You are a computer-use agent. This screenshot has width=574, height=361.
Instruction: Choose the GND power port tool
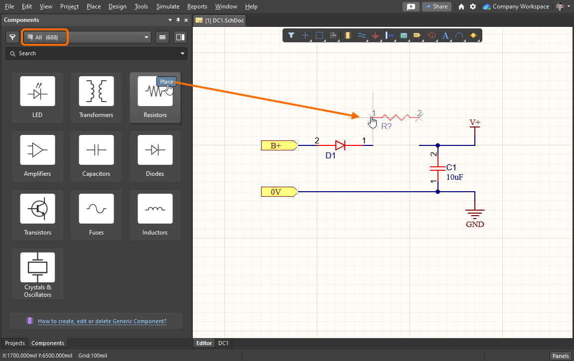click(x=376, y=36)
